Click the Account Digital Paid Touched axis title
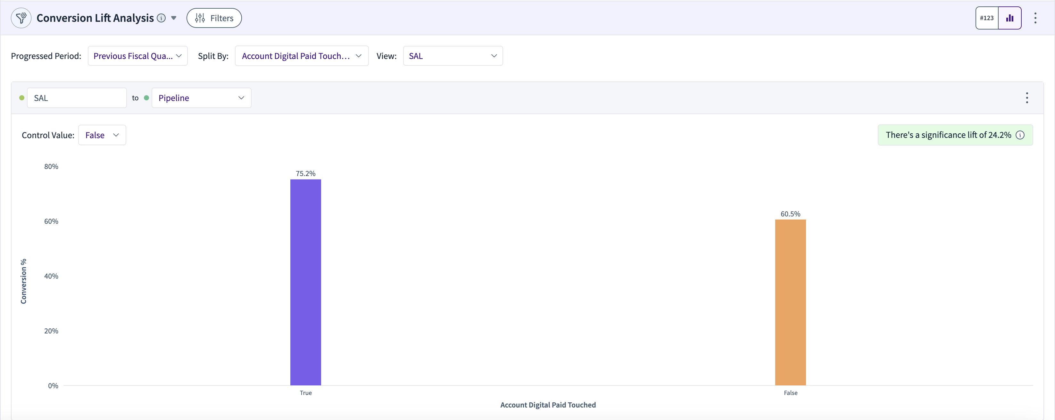This screenshot has height=420, width=1055. click(x=548, y=405)
